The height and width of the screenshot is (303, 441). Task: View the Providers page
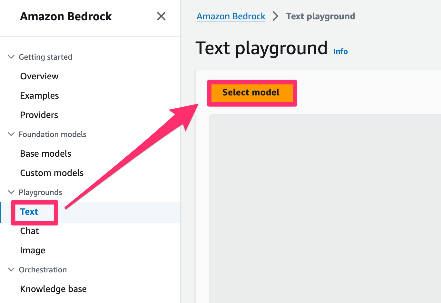39,115
